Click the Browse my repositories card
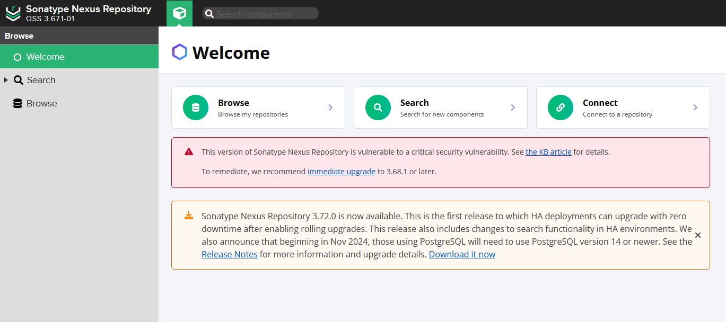 click(258, 108)
